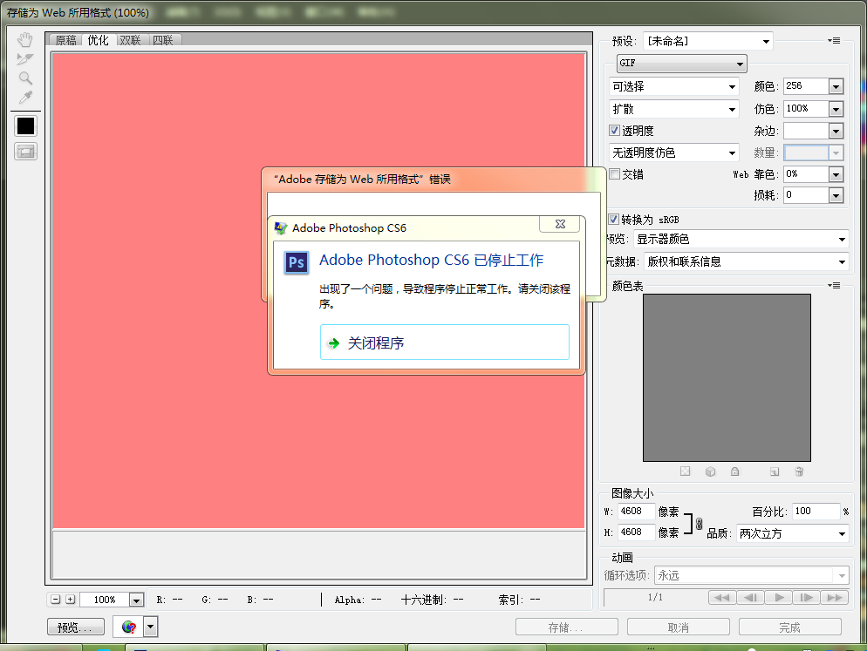The image size is (867, 651).
Task: Click the browser preview globe icon
Action: [128, 627]
